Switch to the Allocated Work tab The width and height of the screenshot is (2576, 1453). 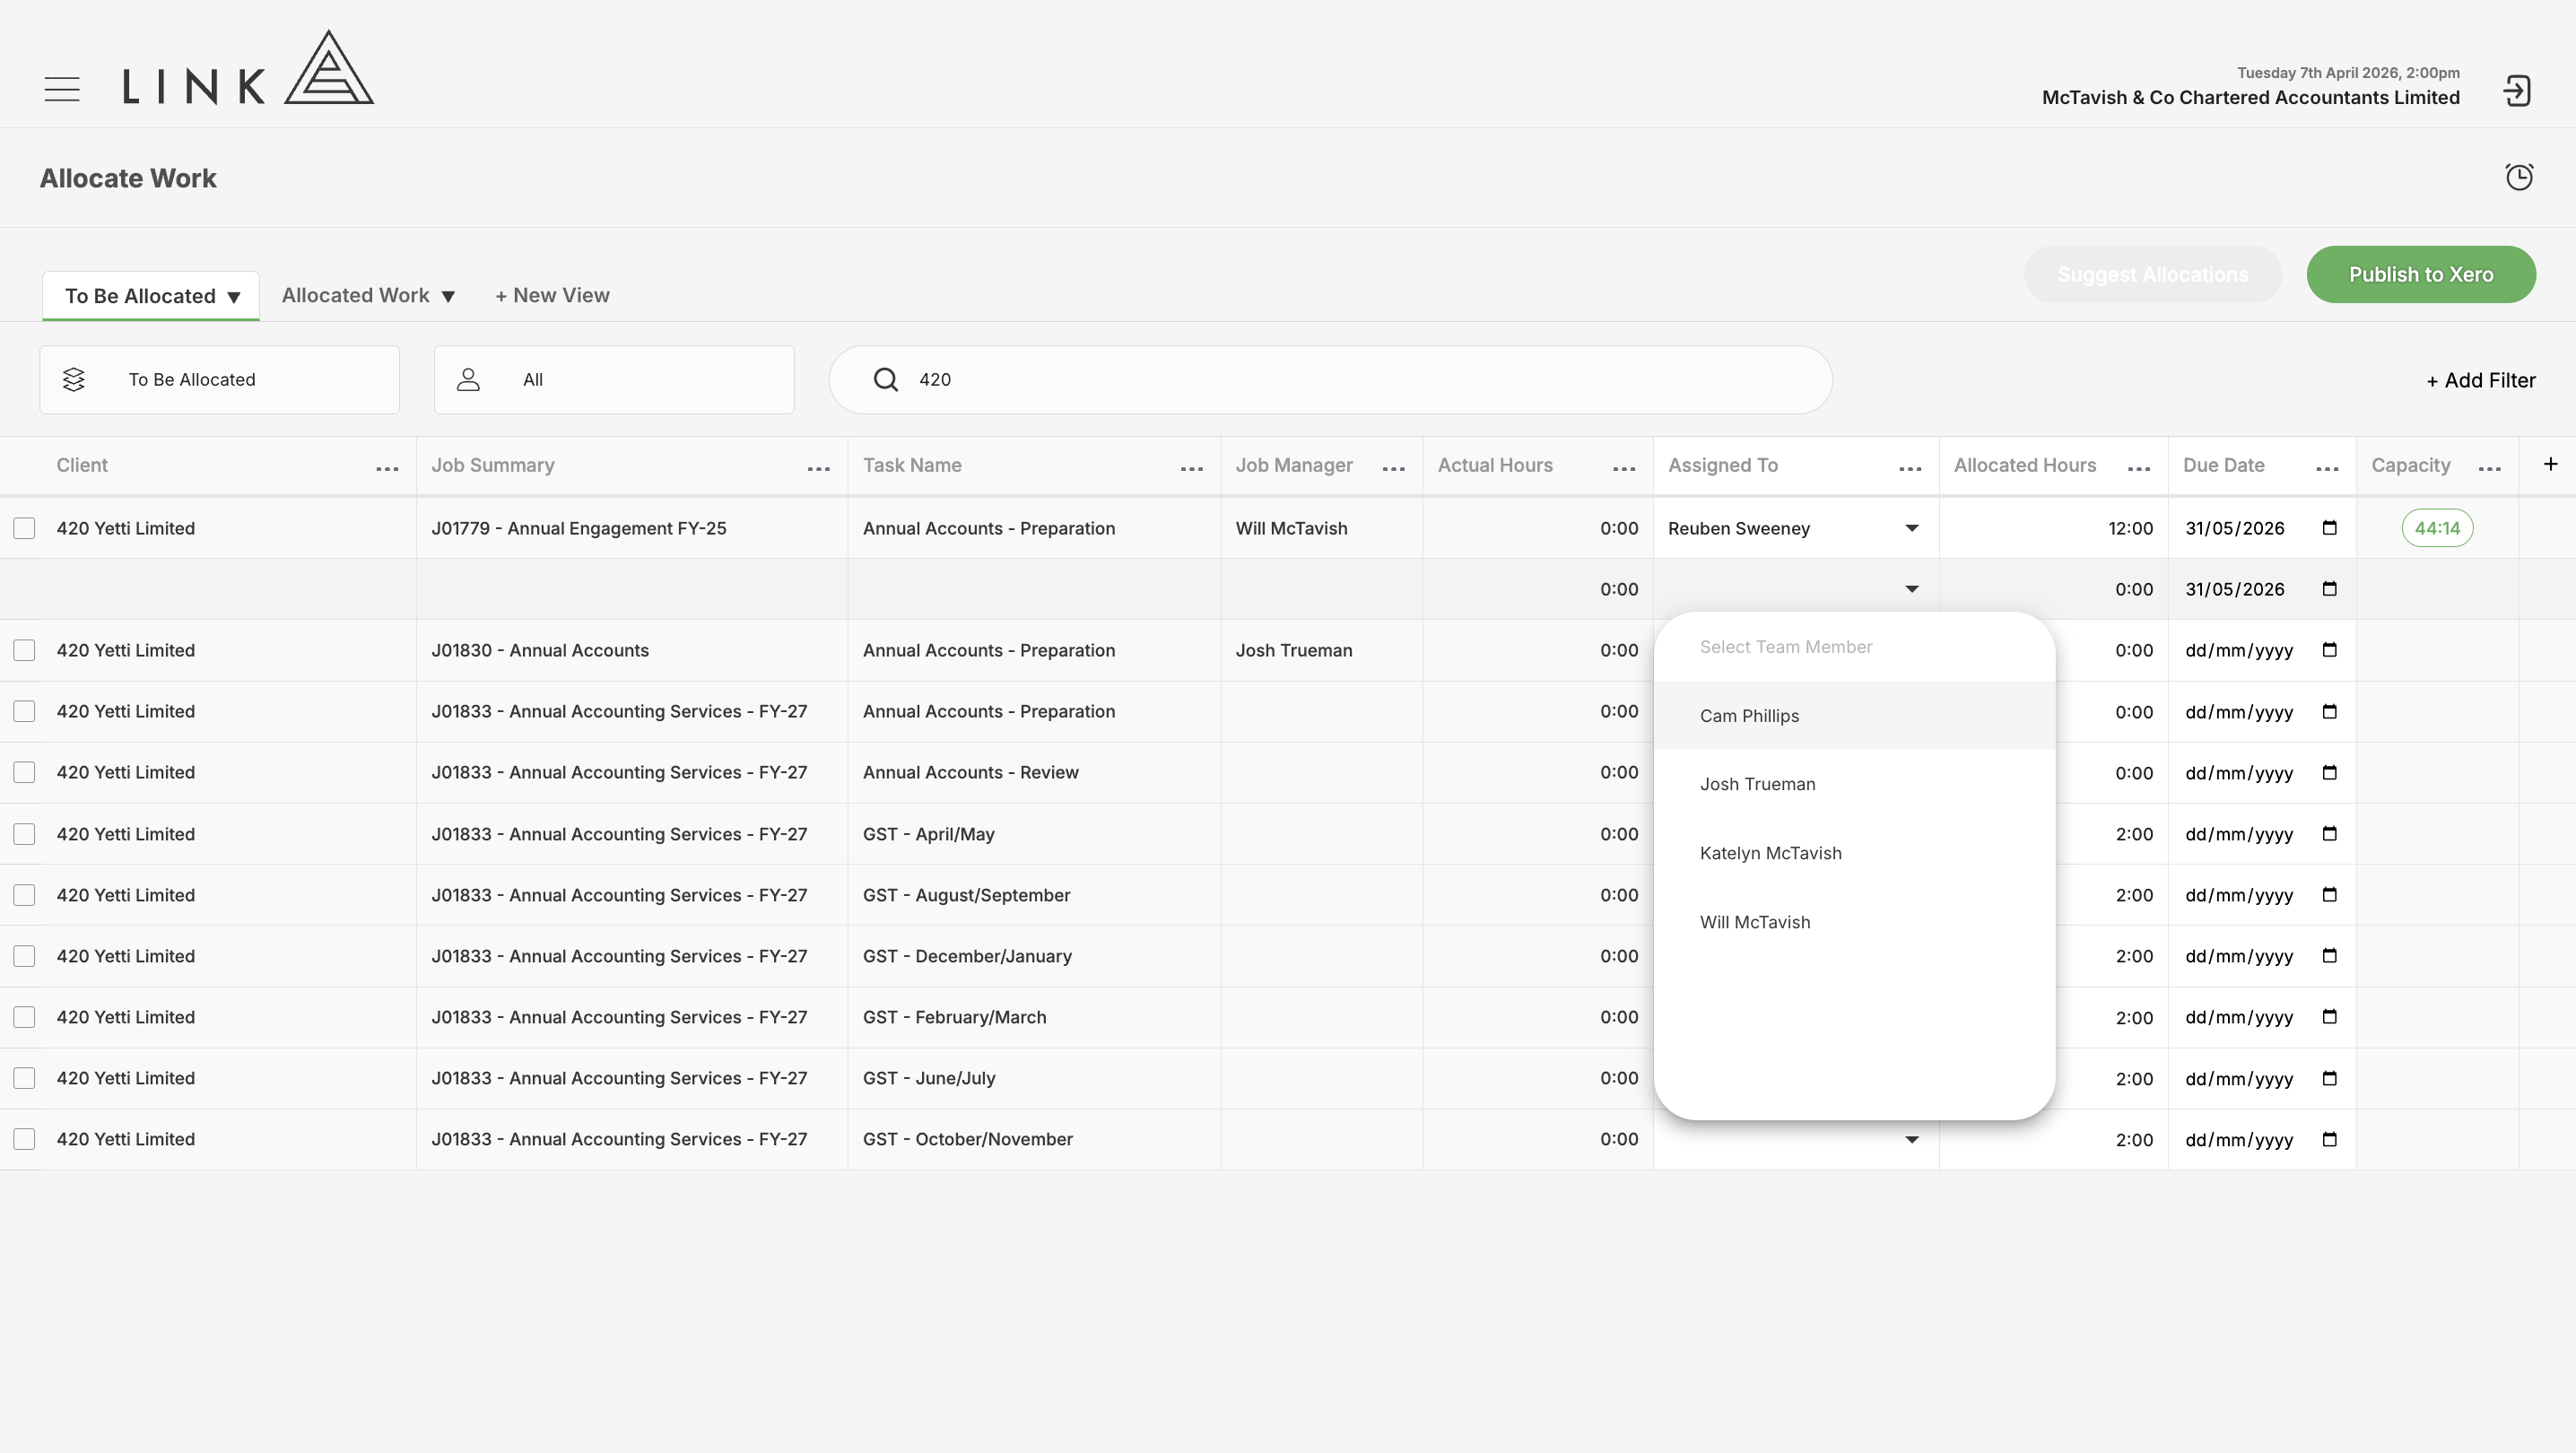click(x=368, y=296)
